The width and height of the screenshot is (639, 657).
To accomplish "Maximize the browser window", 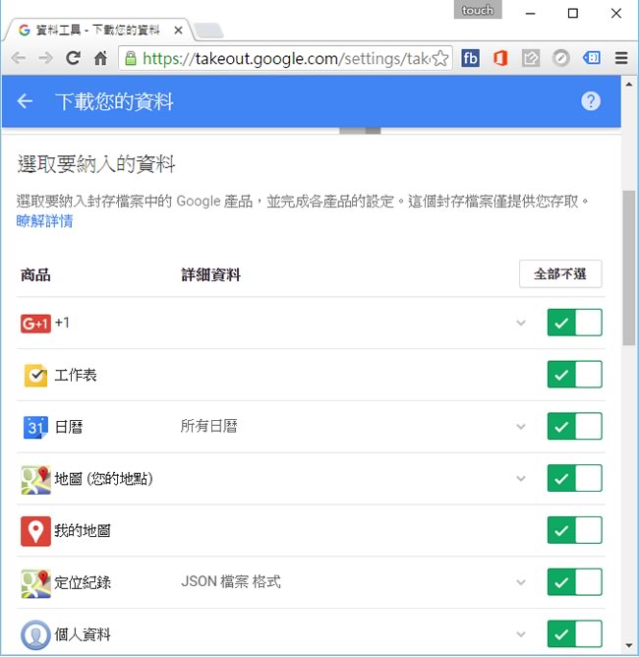I will click(573, 14).
